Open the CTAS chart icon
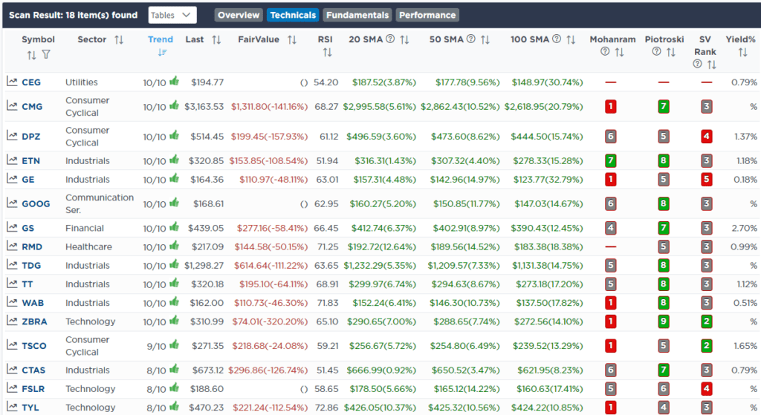 (12, 370)
